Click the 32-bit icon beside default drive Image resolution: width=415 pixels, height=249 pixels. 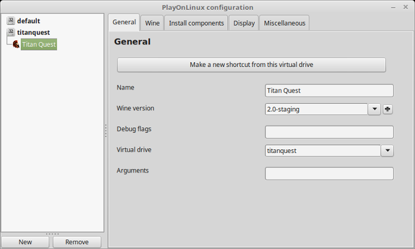pyautogui.click(x=11, y=21)
